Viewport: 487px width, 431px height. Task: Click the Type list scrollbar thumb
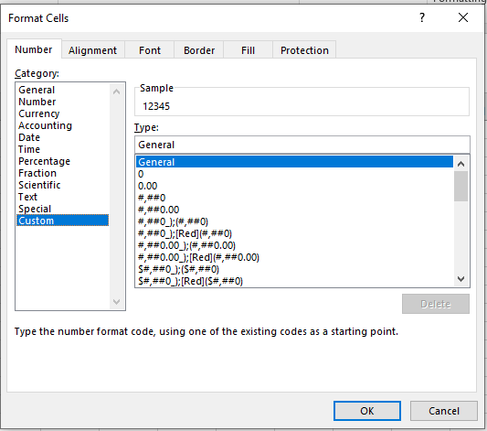tap(461, 186)
